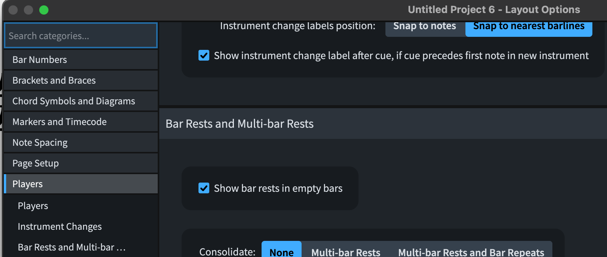
Task: Open Chord Symbols and Diagrams category
Action: pos(81,101)
